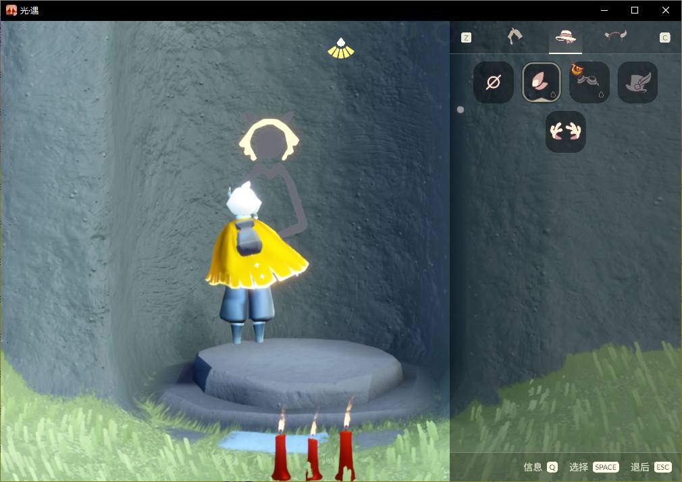Select the no-headwear option
This screenshot has width=682, height=482.
point(493,82)
